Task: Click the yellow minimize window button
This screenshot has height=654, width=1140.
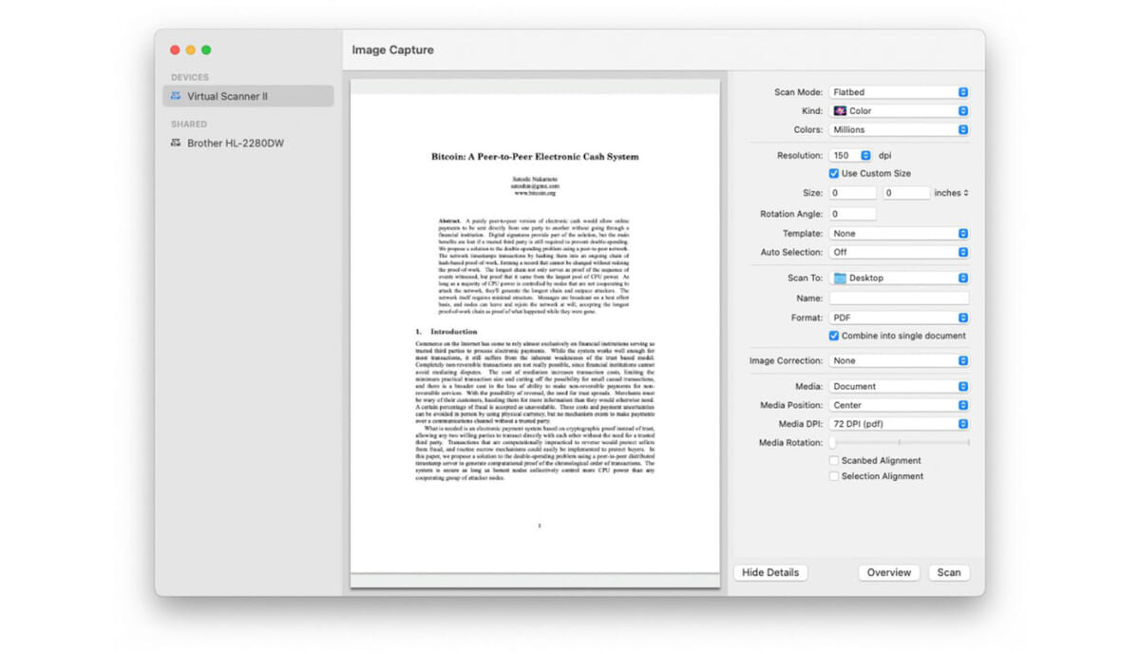Action: (190, 49)
